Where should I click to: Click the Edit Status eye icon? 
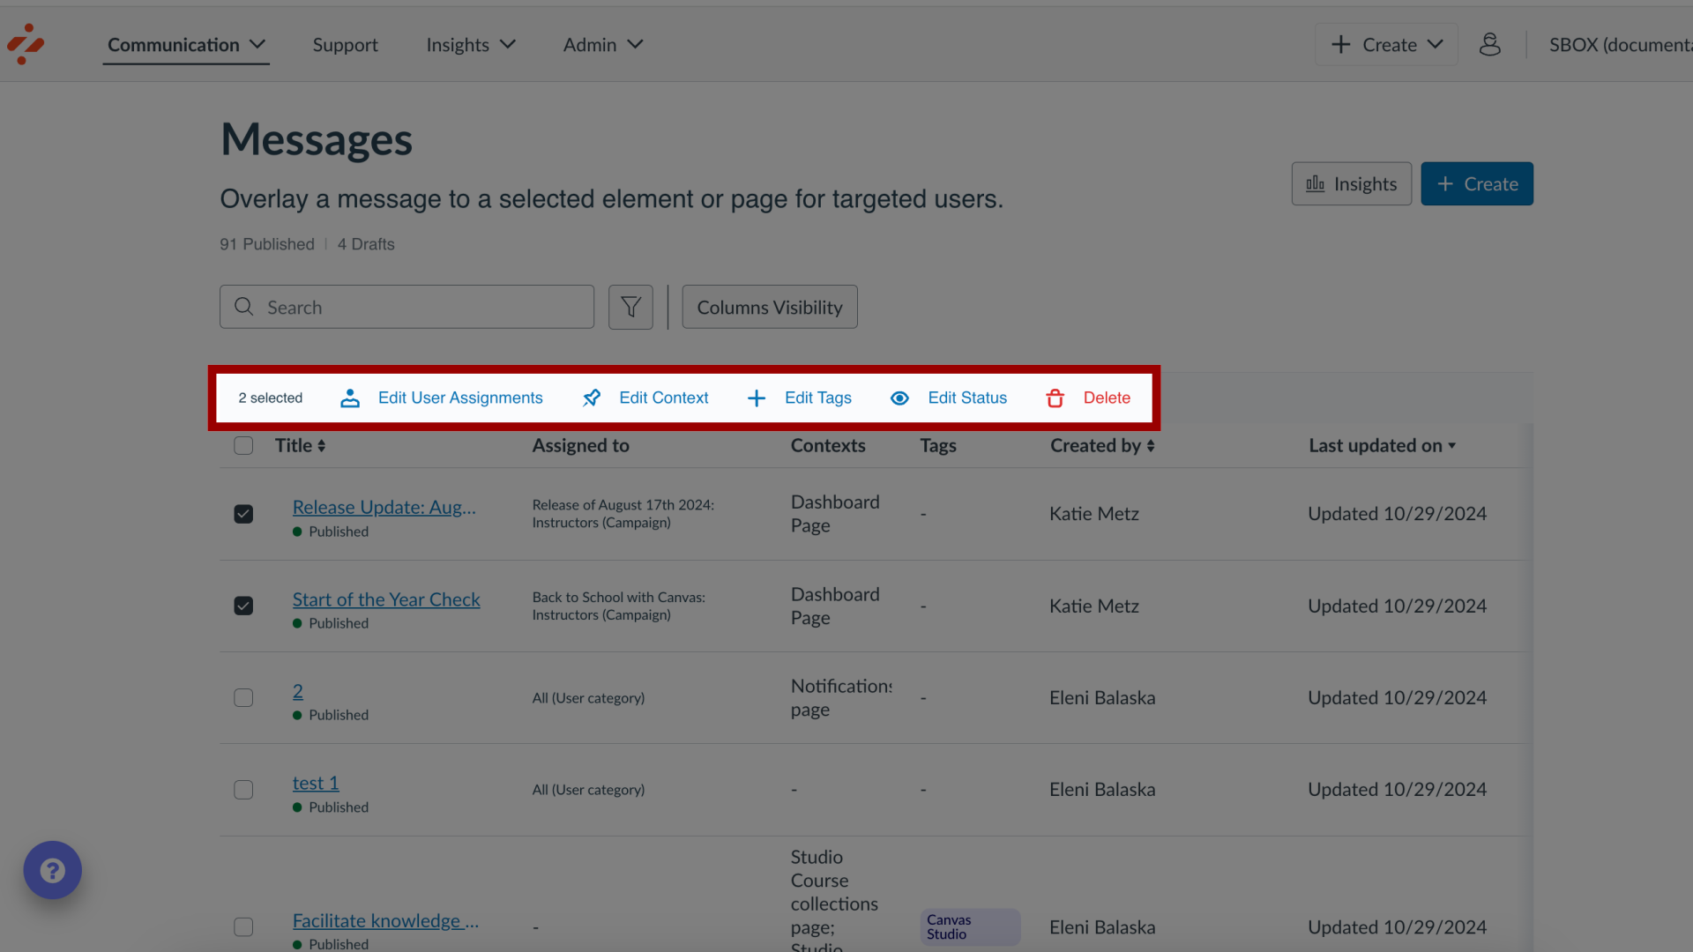click(x=900, y=398)
